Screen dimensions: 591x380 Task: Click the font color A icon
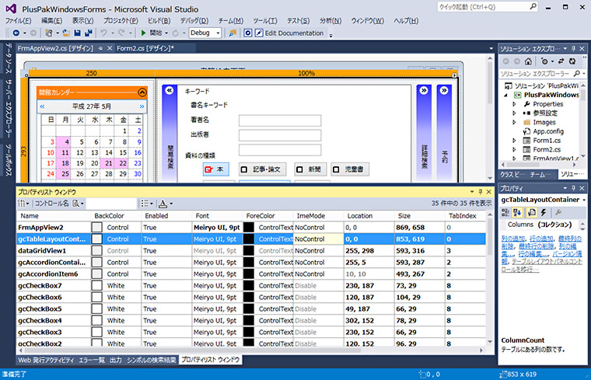tap(163, 204)
